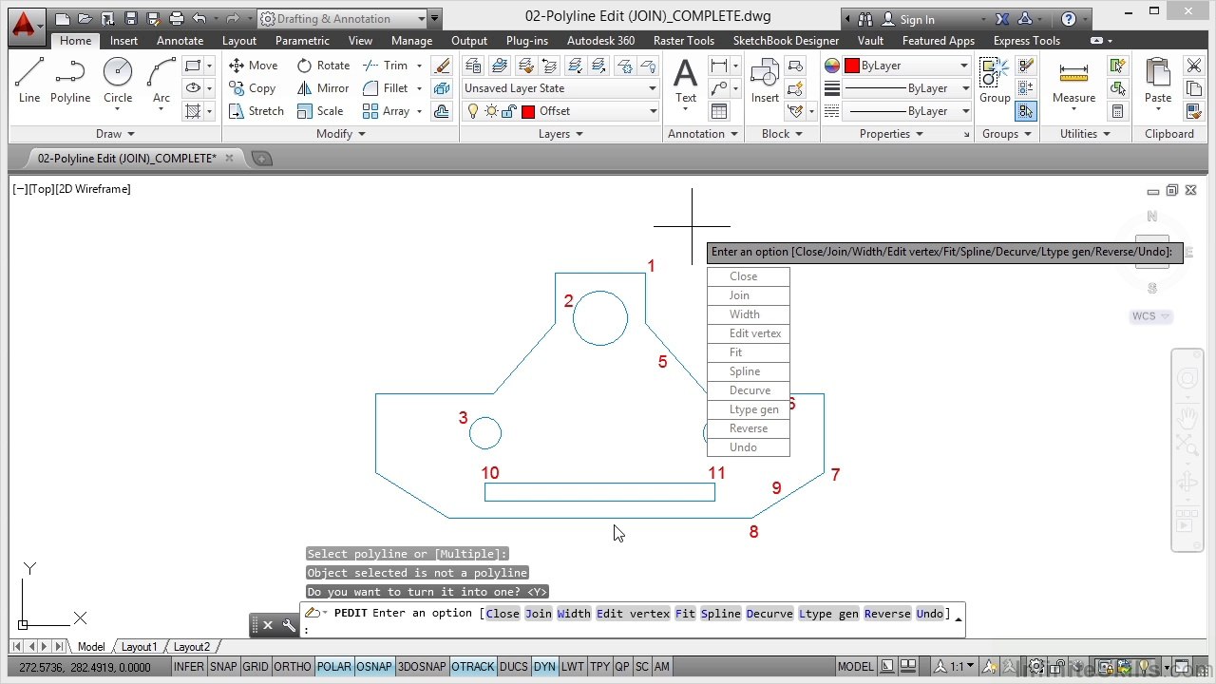Switch to Layout1 tab
The height and width of the screenshot is (684, 1216).
tap(139, 647)
